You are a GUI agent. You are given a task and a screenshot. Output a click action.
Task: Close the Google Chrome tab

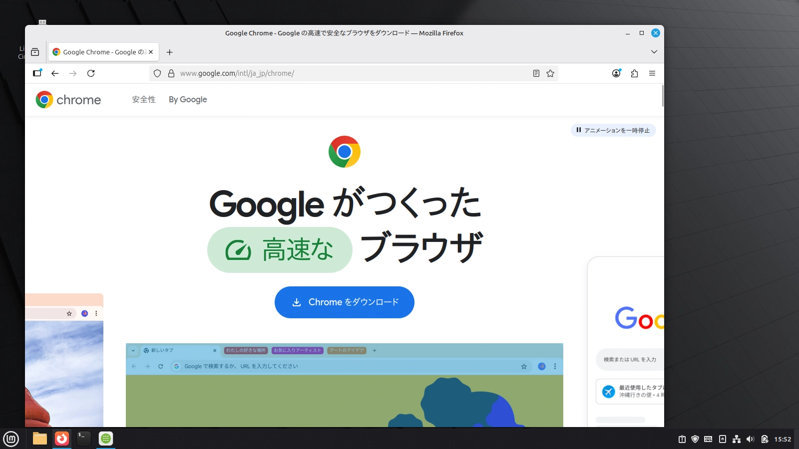(x=151, y=52)
